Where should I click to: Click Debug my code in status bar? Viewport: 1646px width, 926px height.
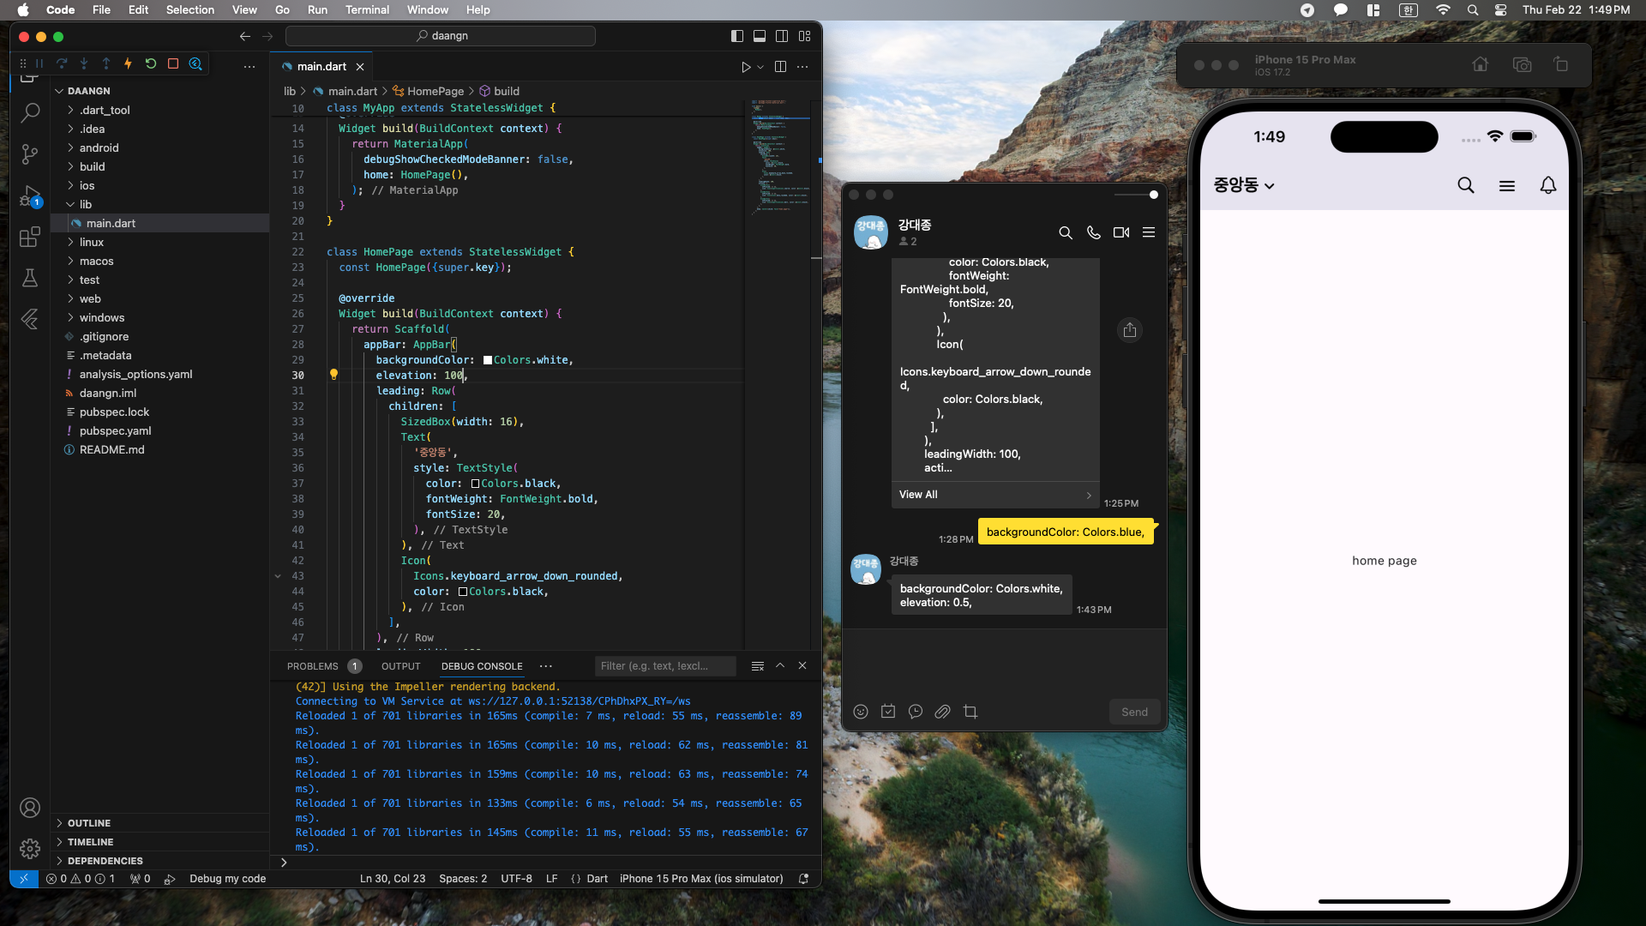click(227, 879)
